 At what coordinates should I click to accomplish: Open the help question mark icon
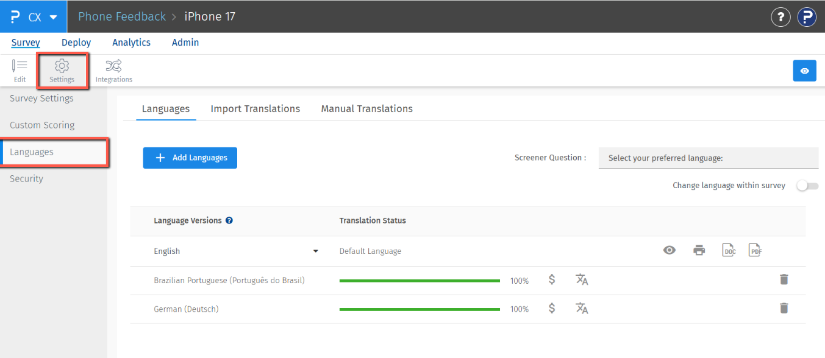click(x=780, y=17)
